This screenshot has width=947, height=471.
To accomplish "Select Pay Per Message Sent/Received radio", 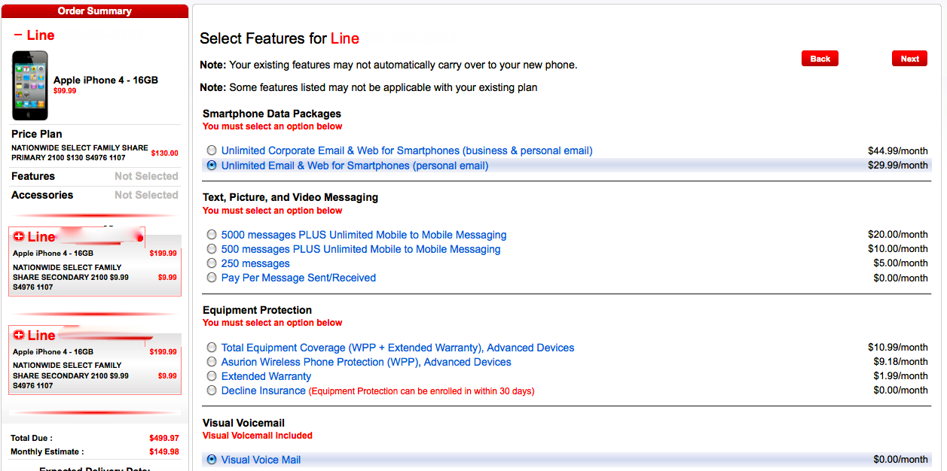I will point(212,278).
